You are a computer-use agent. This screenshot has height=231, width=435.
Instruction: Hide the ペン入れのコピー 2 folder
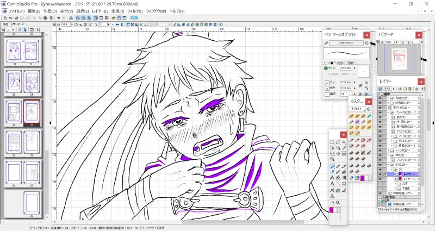coord(380,113)
